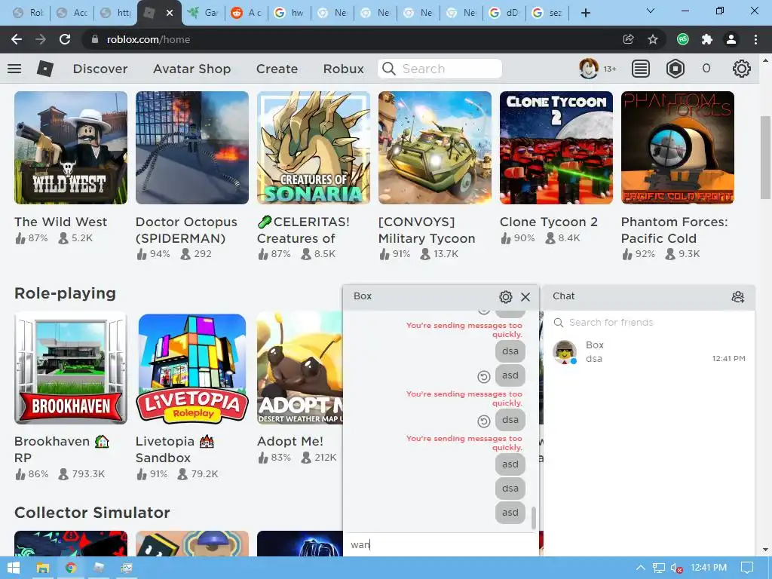This screenshot has width=772, height=579.
Task: Click the chat message input field
Action: tap(440, 544)
